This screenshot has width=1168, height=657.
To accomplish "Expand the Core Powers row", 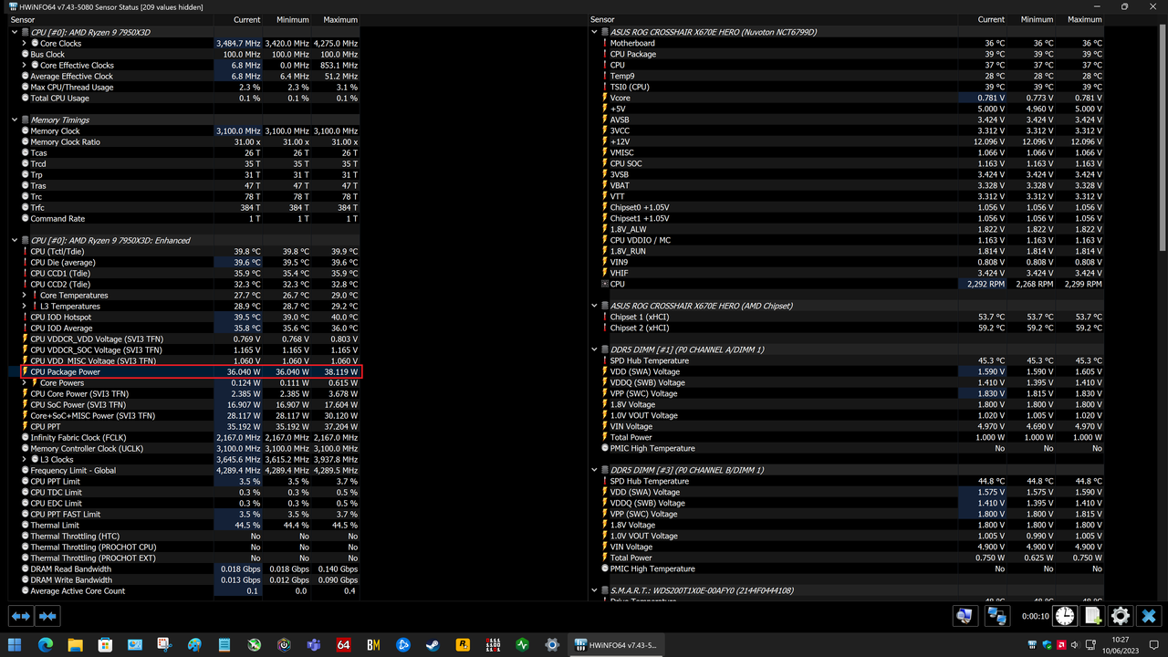I will [25, 382].
